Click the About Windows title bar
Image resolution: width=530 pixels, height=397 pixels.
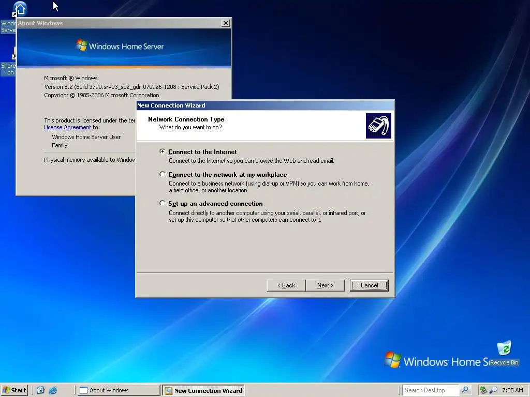pyautogui.click(x=119, y=23)
